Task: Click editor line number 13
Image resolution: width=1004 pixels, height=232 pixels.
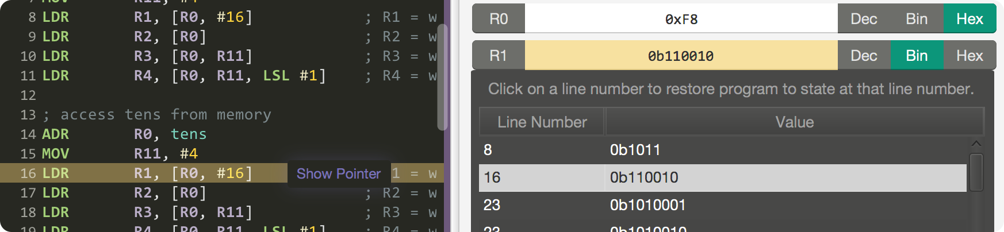Action: coord(28,115)
